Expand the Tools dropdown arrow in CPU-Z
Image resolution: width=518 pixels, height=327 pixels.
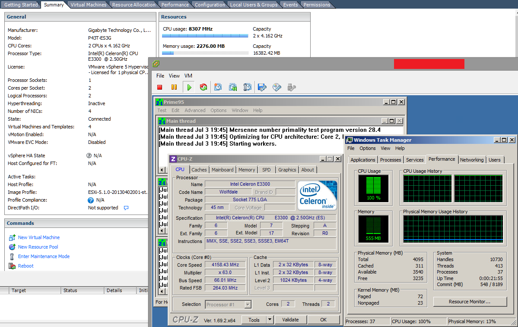point(270,320)
